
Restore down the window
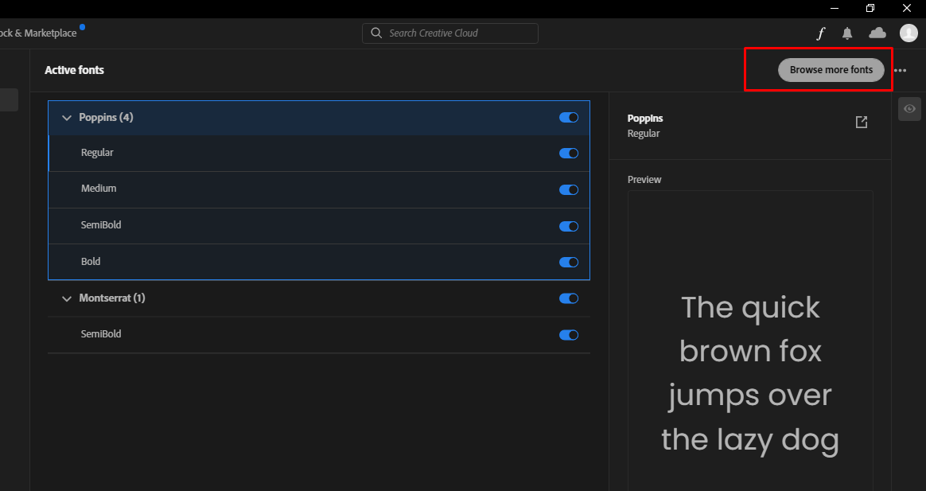click(x=870, y=8)
